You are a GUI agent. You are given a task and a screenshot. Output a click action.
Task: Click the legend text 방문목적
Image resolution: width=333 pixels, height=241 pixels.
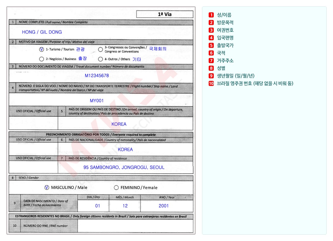(x=225, y=23)
